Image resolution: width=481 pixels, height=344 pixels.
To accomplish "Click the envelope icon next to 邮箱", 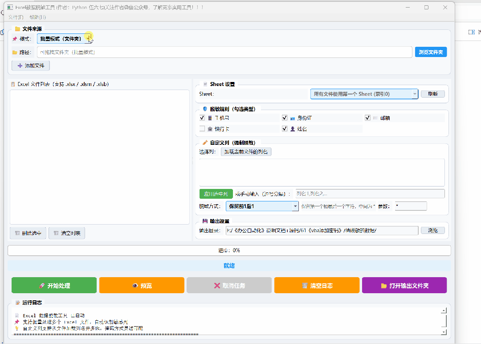I will pos(375,118).
